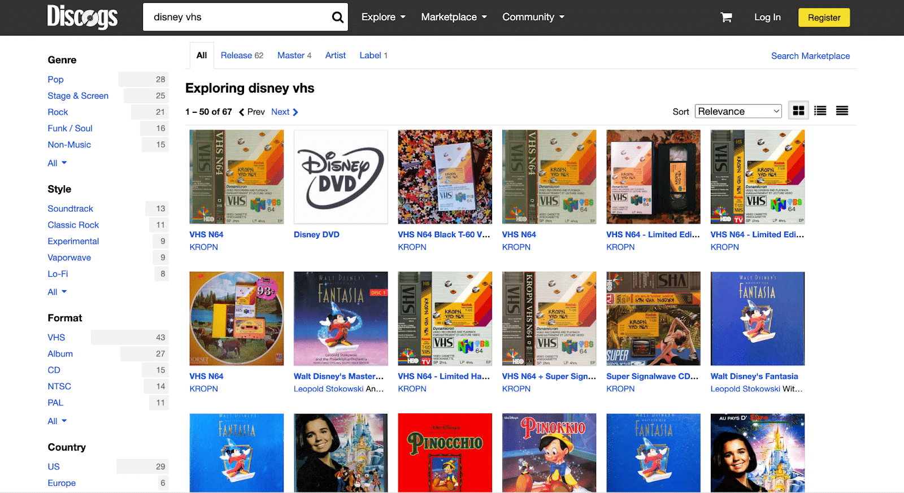Screen dimensions: 904x493
Task: Click the Discogs logo
Action: coord(82,17)
